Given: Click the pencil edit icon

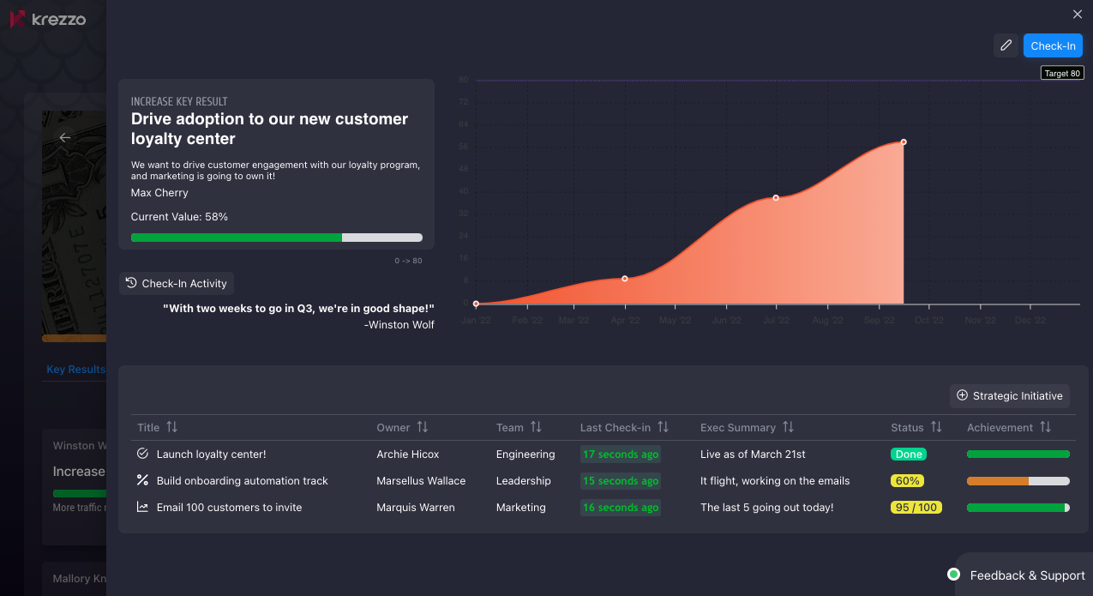Looking at the screenshot, I should click(1006, 45).
